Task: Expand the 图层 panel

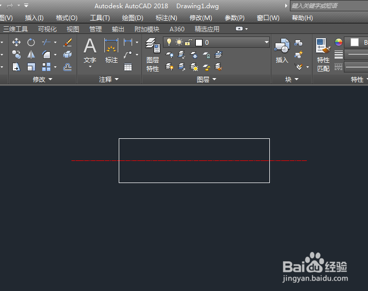Action: [x=206, y=79]
